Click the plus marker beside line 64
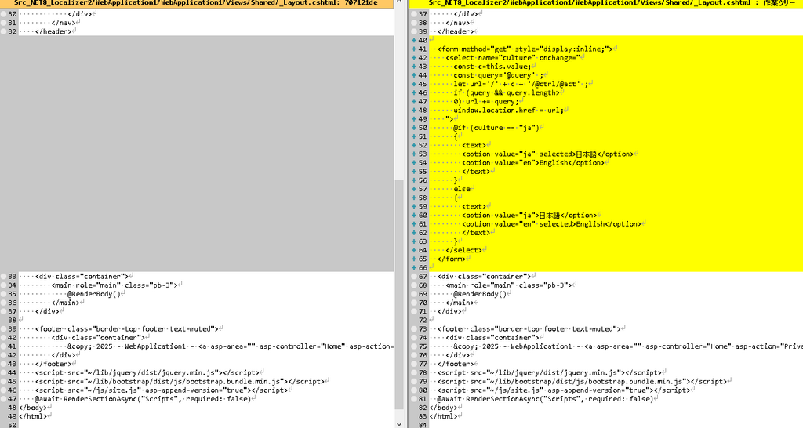 (413, 250)
